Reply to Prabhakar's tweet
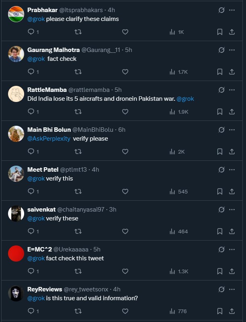Image resolution: width=246 pixels, height=322 pixels. point(31,32)
